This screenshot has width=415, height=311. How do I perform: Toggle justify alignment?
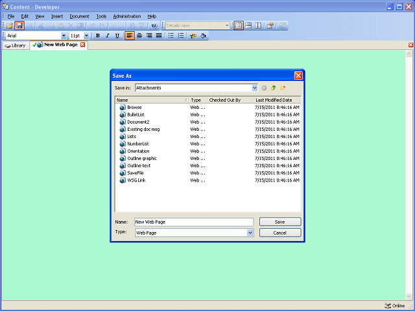[x=159, y=36]
